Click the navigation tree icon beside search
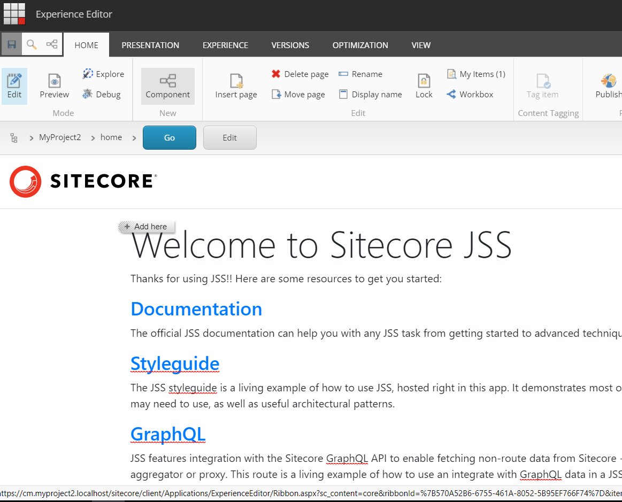 [x=52, y=44]
